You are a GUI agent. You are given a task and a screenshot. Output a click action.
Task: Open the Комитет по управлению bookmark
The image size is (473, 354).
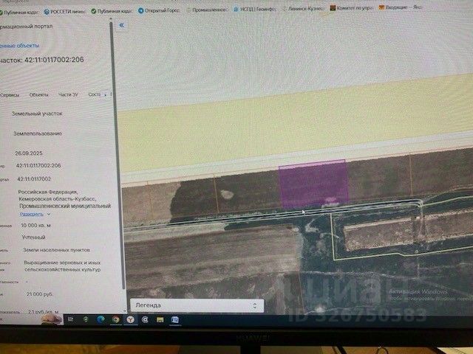click(351, 8)
